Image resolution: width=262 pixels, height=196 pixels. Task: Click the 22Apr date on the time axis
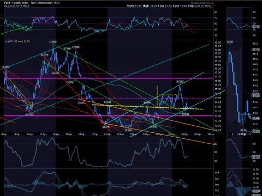[120, 134]
